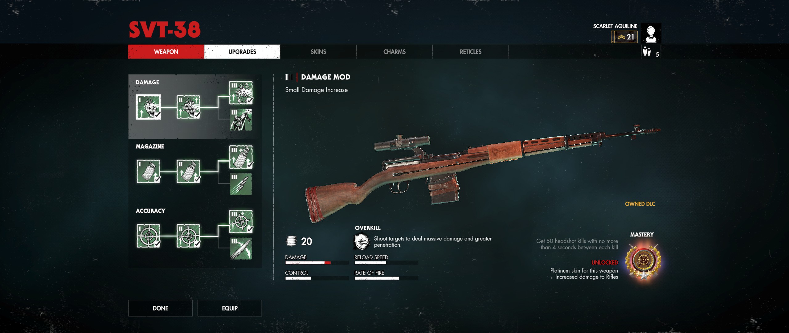Image resolution: width=789 pixels, height=333 pixels.
Task: Select Magazine tier I upgrade icon
Action: [148, 171]
